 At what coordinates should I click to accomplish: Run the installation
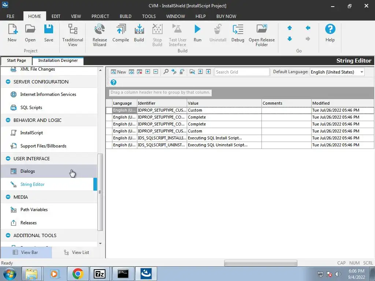point(197,33)
